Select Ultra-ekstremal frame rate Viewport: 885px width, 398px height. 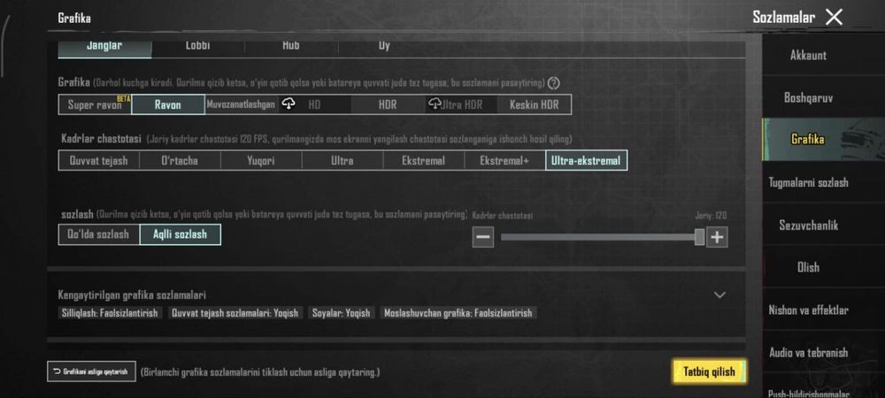pyautogui.click(x=587, y=161)
